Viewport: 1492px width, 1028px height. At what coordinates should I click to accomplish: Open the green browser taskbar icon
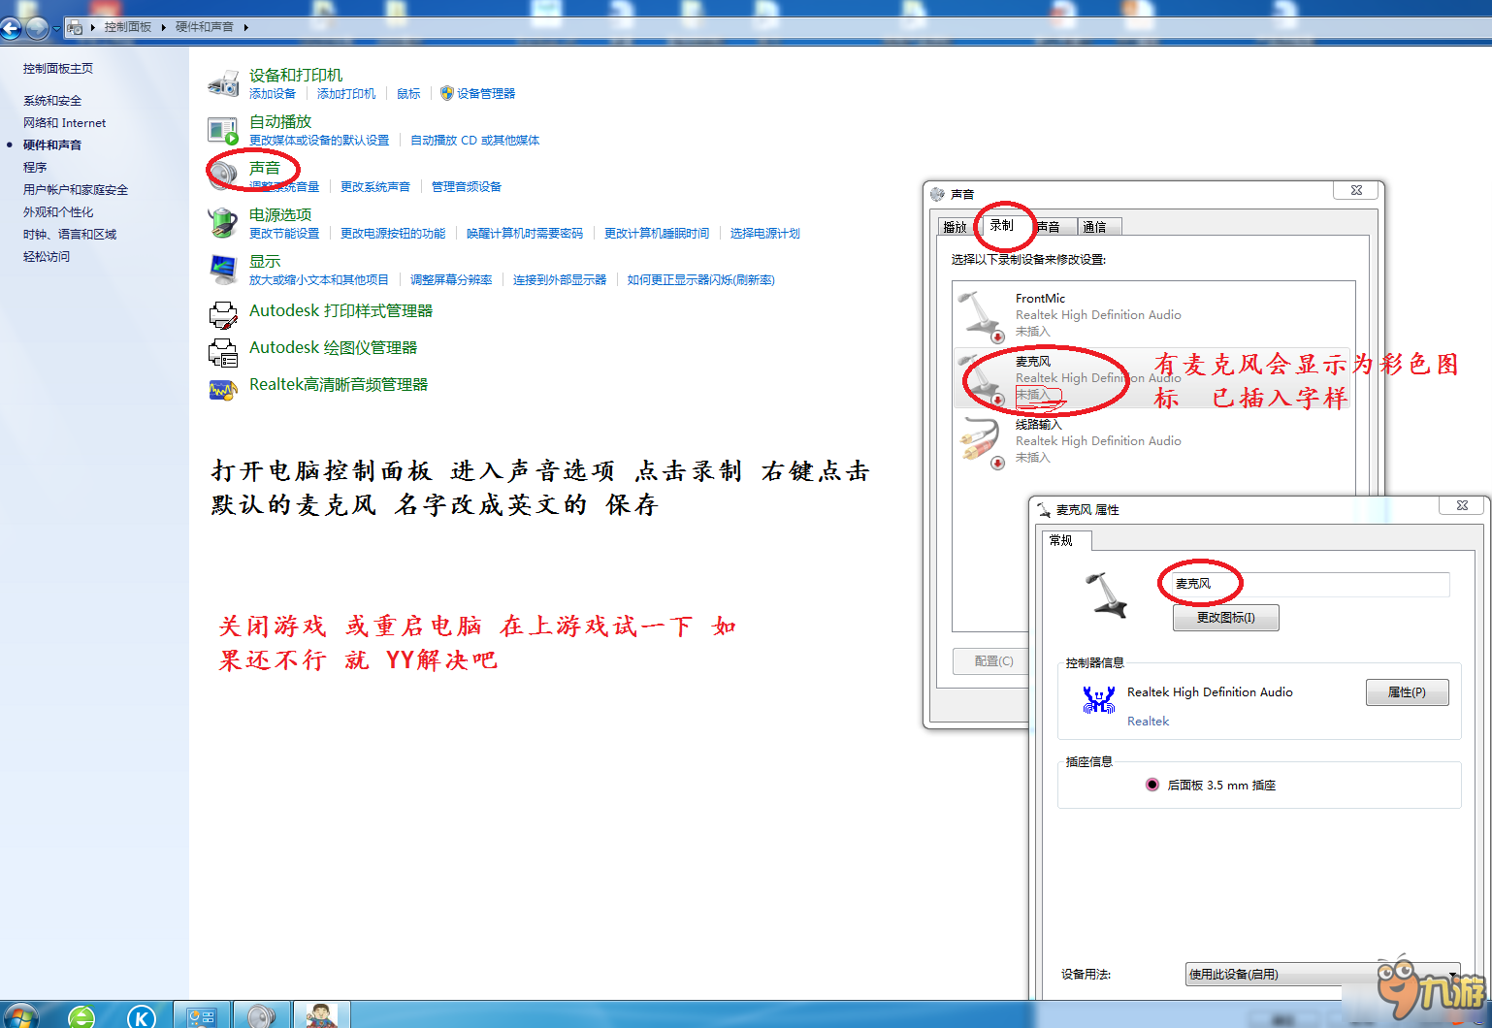(x=81, y=1016)
